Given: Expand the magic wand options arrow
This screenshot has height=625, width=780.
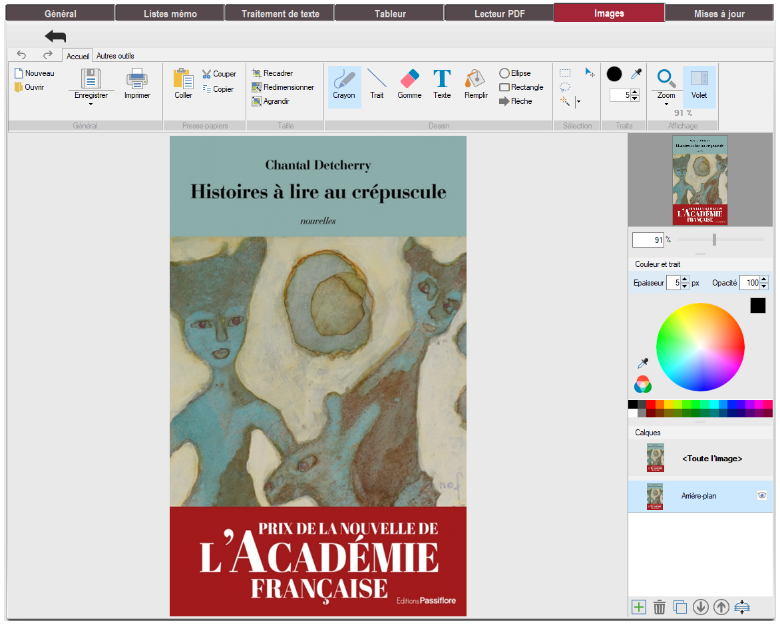Looking at the screenshot, I should pos(578,102).
